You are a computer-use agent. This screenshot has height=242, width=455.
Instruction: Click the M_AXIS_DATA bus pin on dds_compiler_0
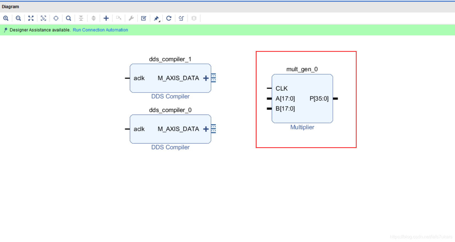(214, 129)
